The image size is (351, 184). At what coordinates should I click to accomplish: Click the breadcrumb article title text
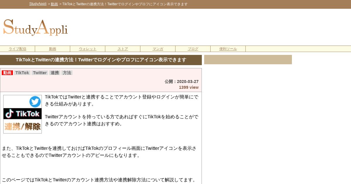[125, 4]
